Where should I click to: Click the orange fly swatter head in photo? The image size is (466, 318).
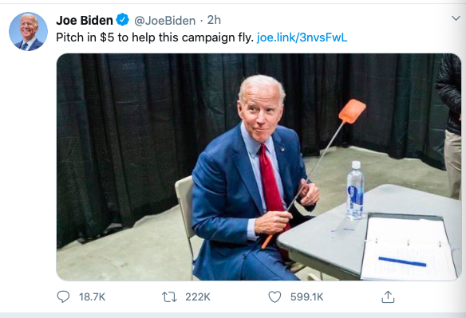[x=352, y=111]
